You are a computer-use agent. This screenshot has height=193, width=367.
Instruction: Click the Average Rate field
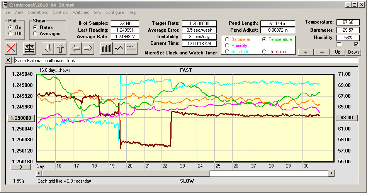click(x=125, y=37)
